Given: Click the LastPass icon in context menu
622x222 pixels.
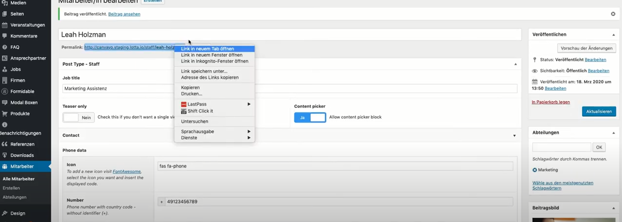Looking at the screenshot, I should [x=184, y=104].
